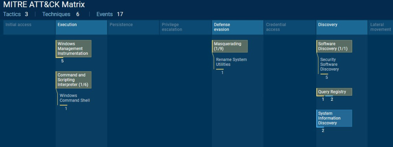Screen dimensions: 393x147
Task: Click the MITRE ATT&CK Matrix title
Action: pos(44,4)
